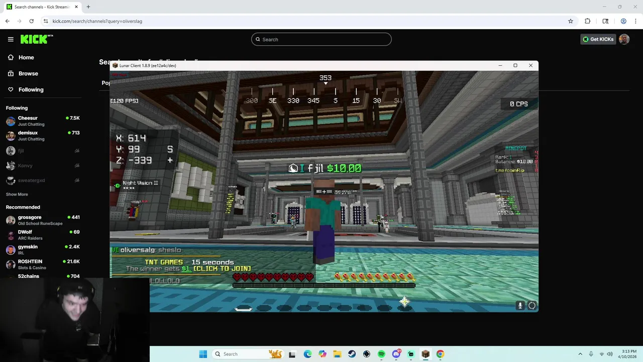This screenshot has width=643, height=362.
Task: Open offline channel fjil
Action: tap(43, 150)
